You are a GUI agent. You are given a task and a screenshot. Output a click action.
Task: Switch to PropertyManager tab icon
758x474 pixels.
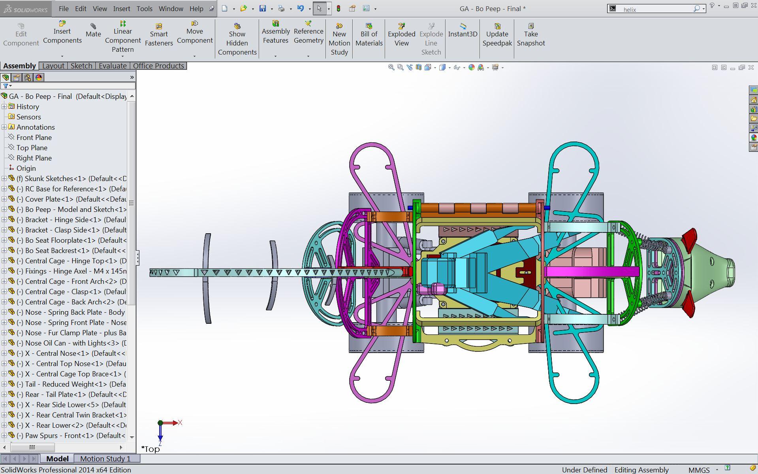(16, 77)
